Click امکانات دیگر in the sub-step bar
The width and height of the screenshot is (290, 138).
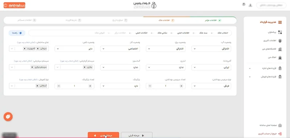[x=120, y=33]
